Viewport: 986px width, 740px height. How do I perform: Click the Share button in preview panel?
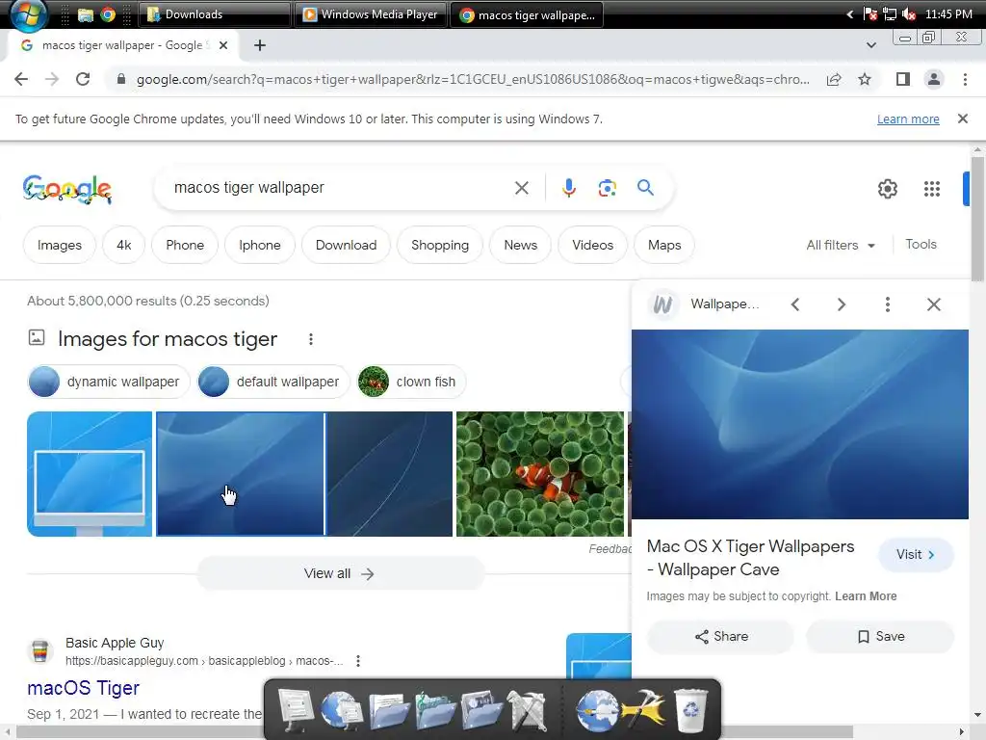pos(720,636)
